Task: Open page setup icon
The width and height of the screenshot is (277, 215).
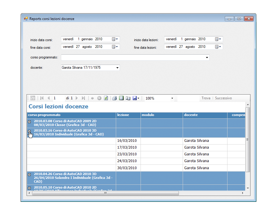Action: 128,98
